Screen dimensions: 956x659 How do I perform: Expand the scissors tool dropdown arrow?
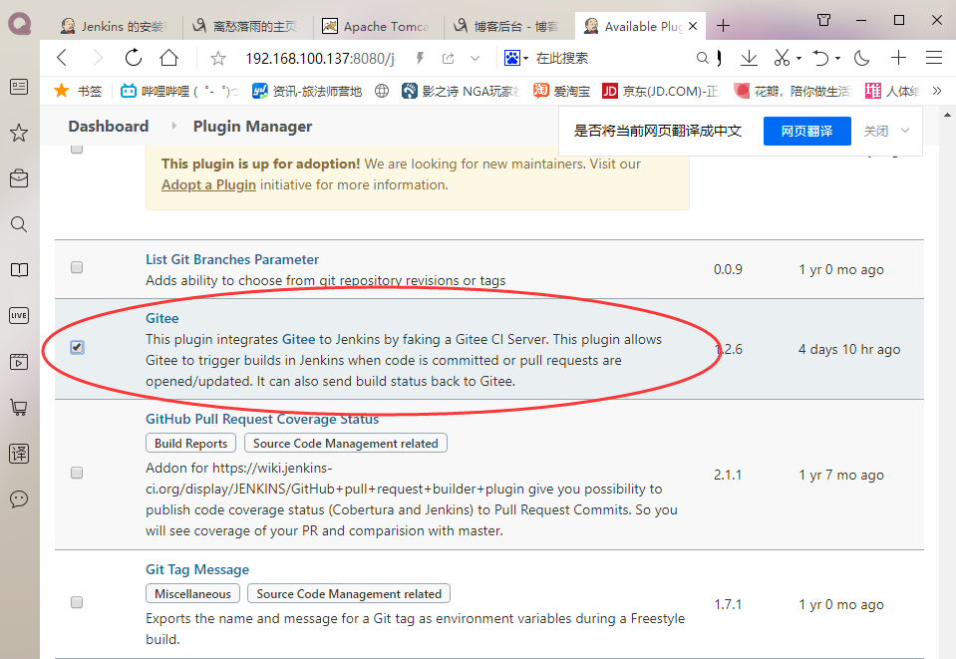(x=798, y=59)
